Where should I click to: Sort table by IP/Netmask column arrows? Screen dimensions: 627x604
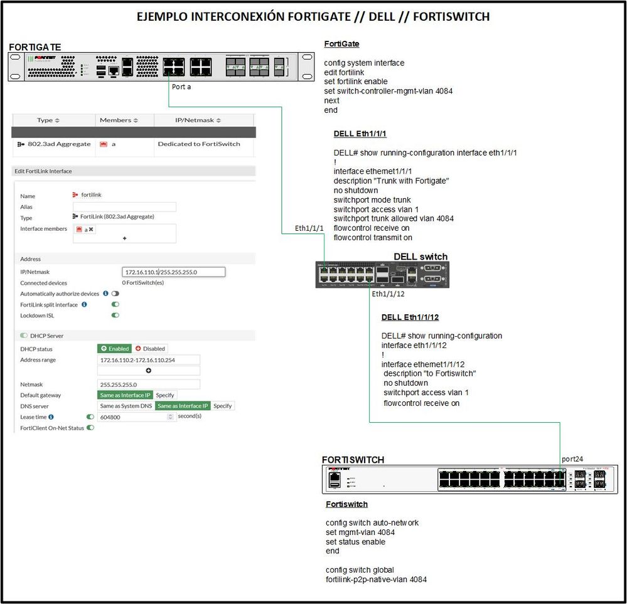click(218, 120)
